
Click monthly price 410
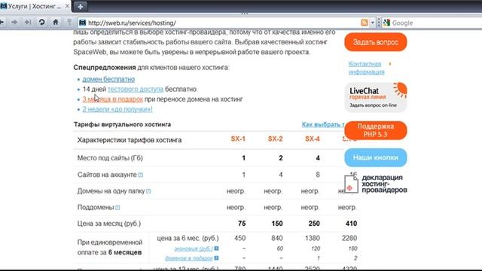click(x=351, y=224)
